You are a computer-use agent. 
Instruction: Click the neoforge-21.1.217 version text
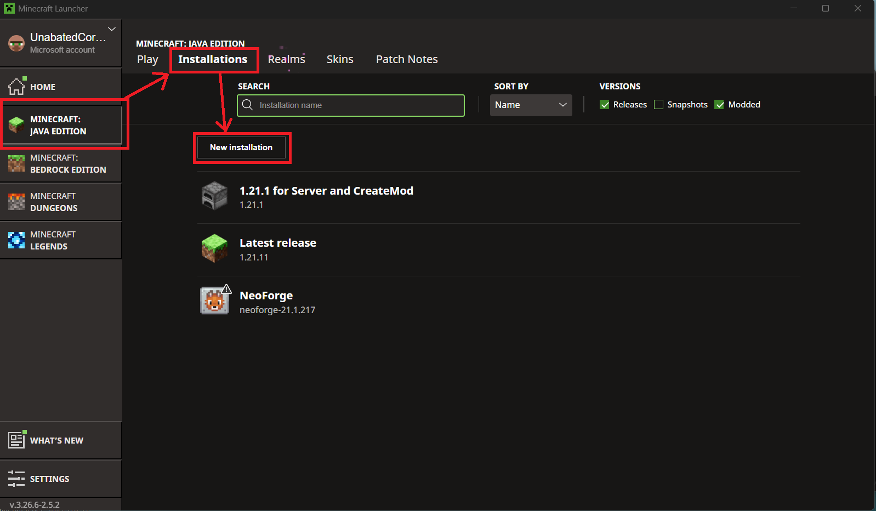pos(277,310)
